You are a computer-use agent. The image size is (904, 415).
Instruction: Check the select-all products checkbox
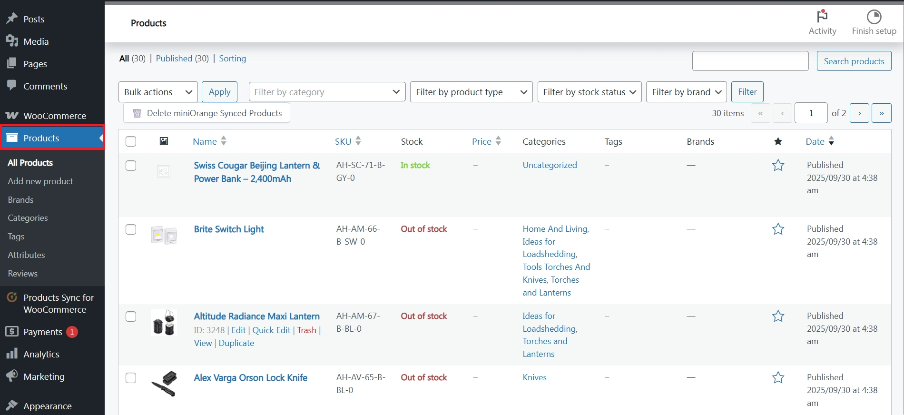click(x=131, y=141)
